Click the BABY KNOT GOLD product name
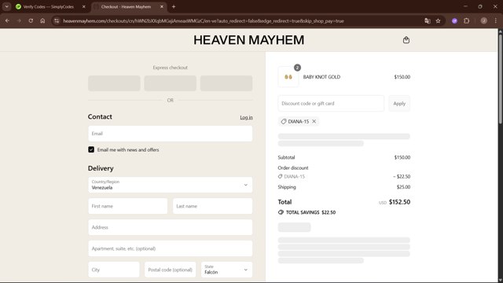The width and height of the screenshot is (503, 283). [x=321, y=77]
